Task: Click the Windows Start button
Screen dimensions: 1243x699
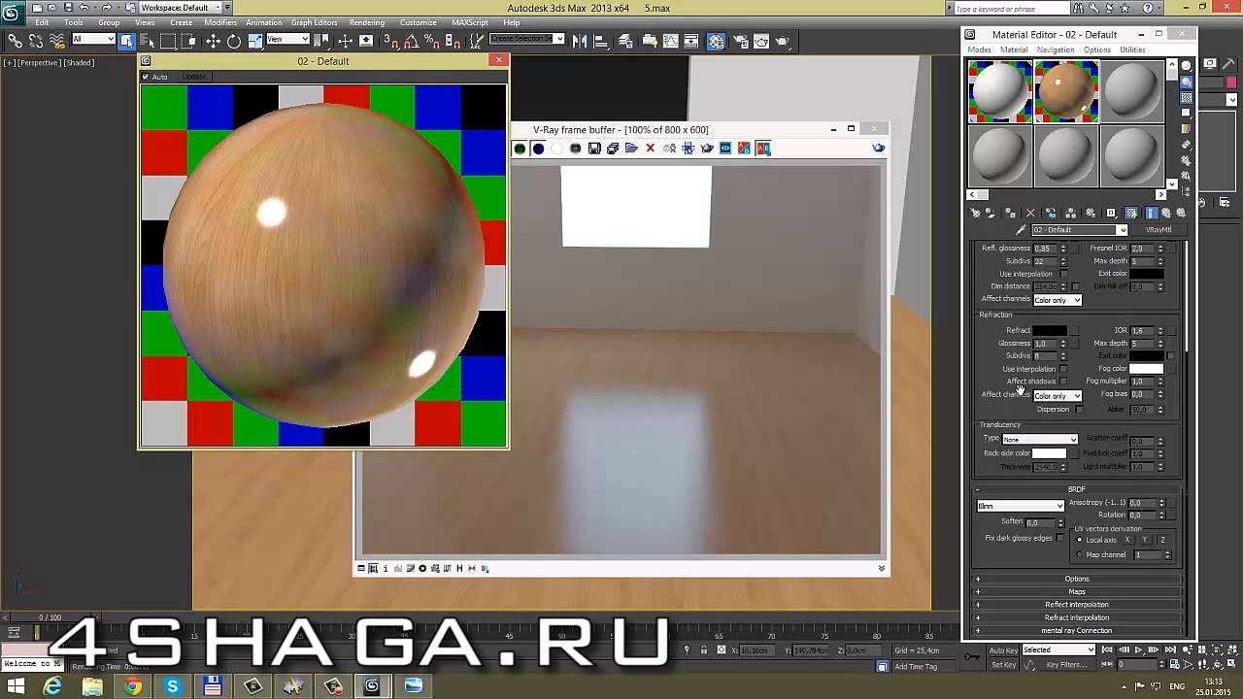Action: pyautogui.click(x=16, y=686)
